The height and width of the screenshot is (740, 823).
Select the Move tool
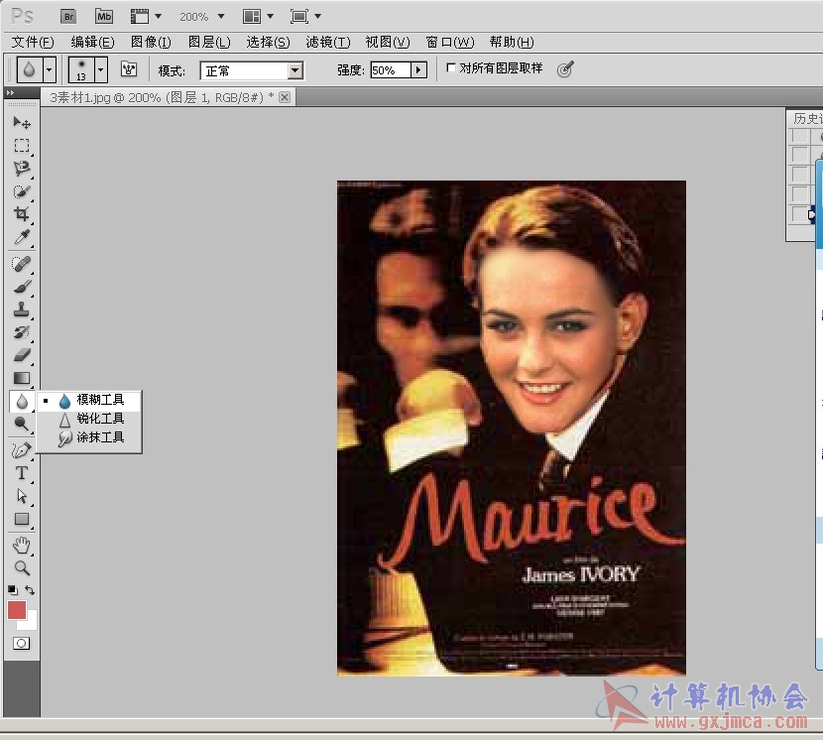22,122
